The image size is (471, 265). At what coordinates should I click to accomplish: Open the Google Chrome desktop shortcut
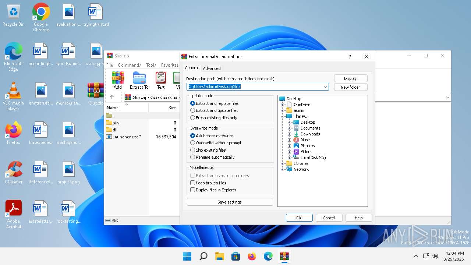41,17
